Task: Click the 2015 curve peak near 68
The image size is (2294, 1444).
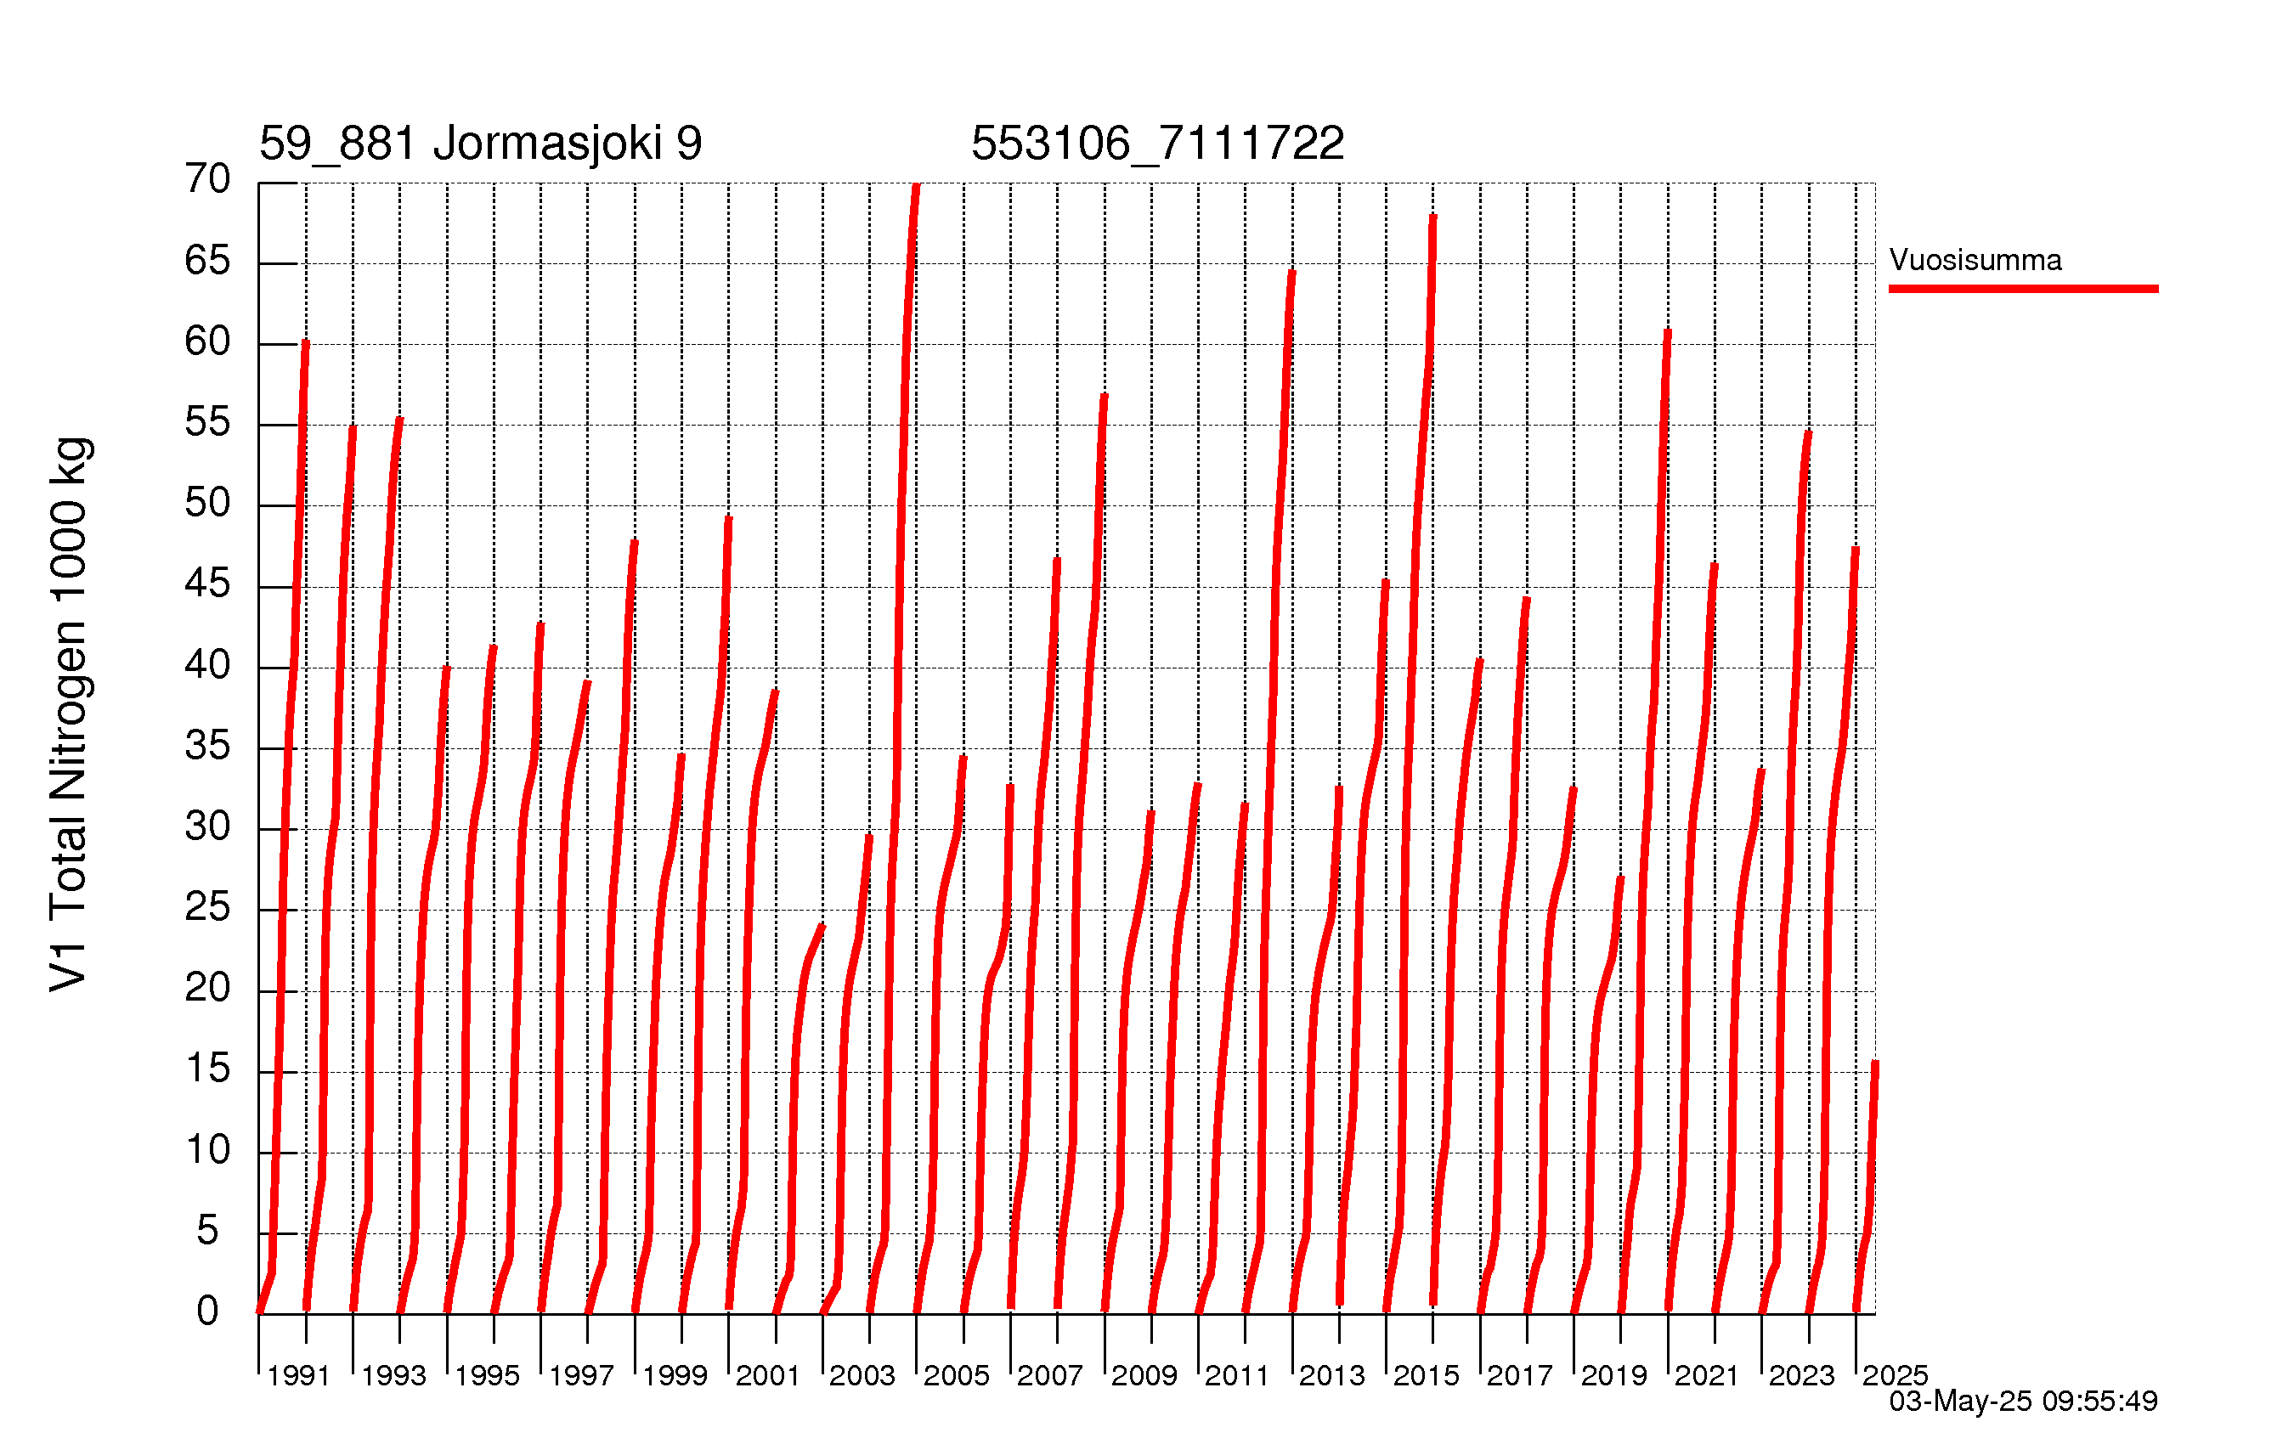Action: [x=1432, y=220]
